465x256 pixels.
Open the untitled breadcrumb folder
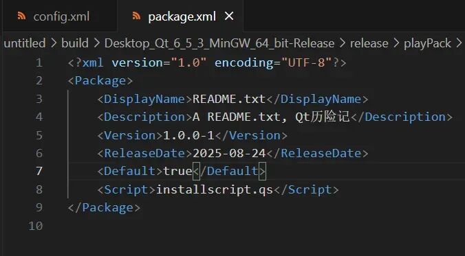click(x=25, y=43)
